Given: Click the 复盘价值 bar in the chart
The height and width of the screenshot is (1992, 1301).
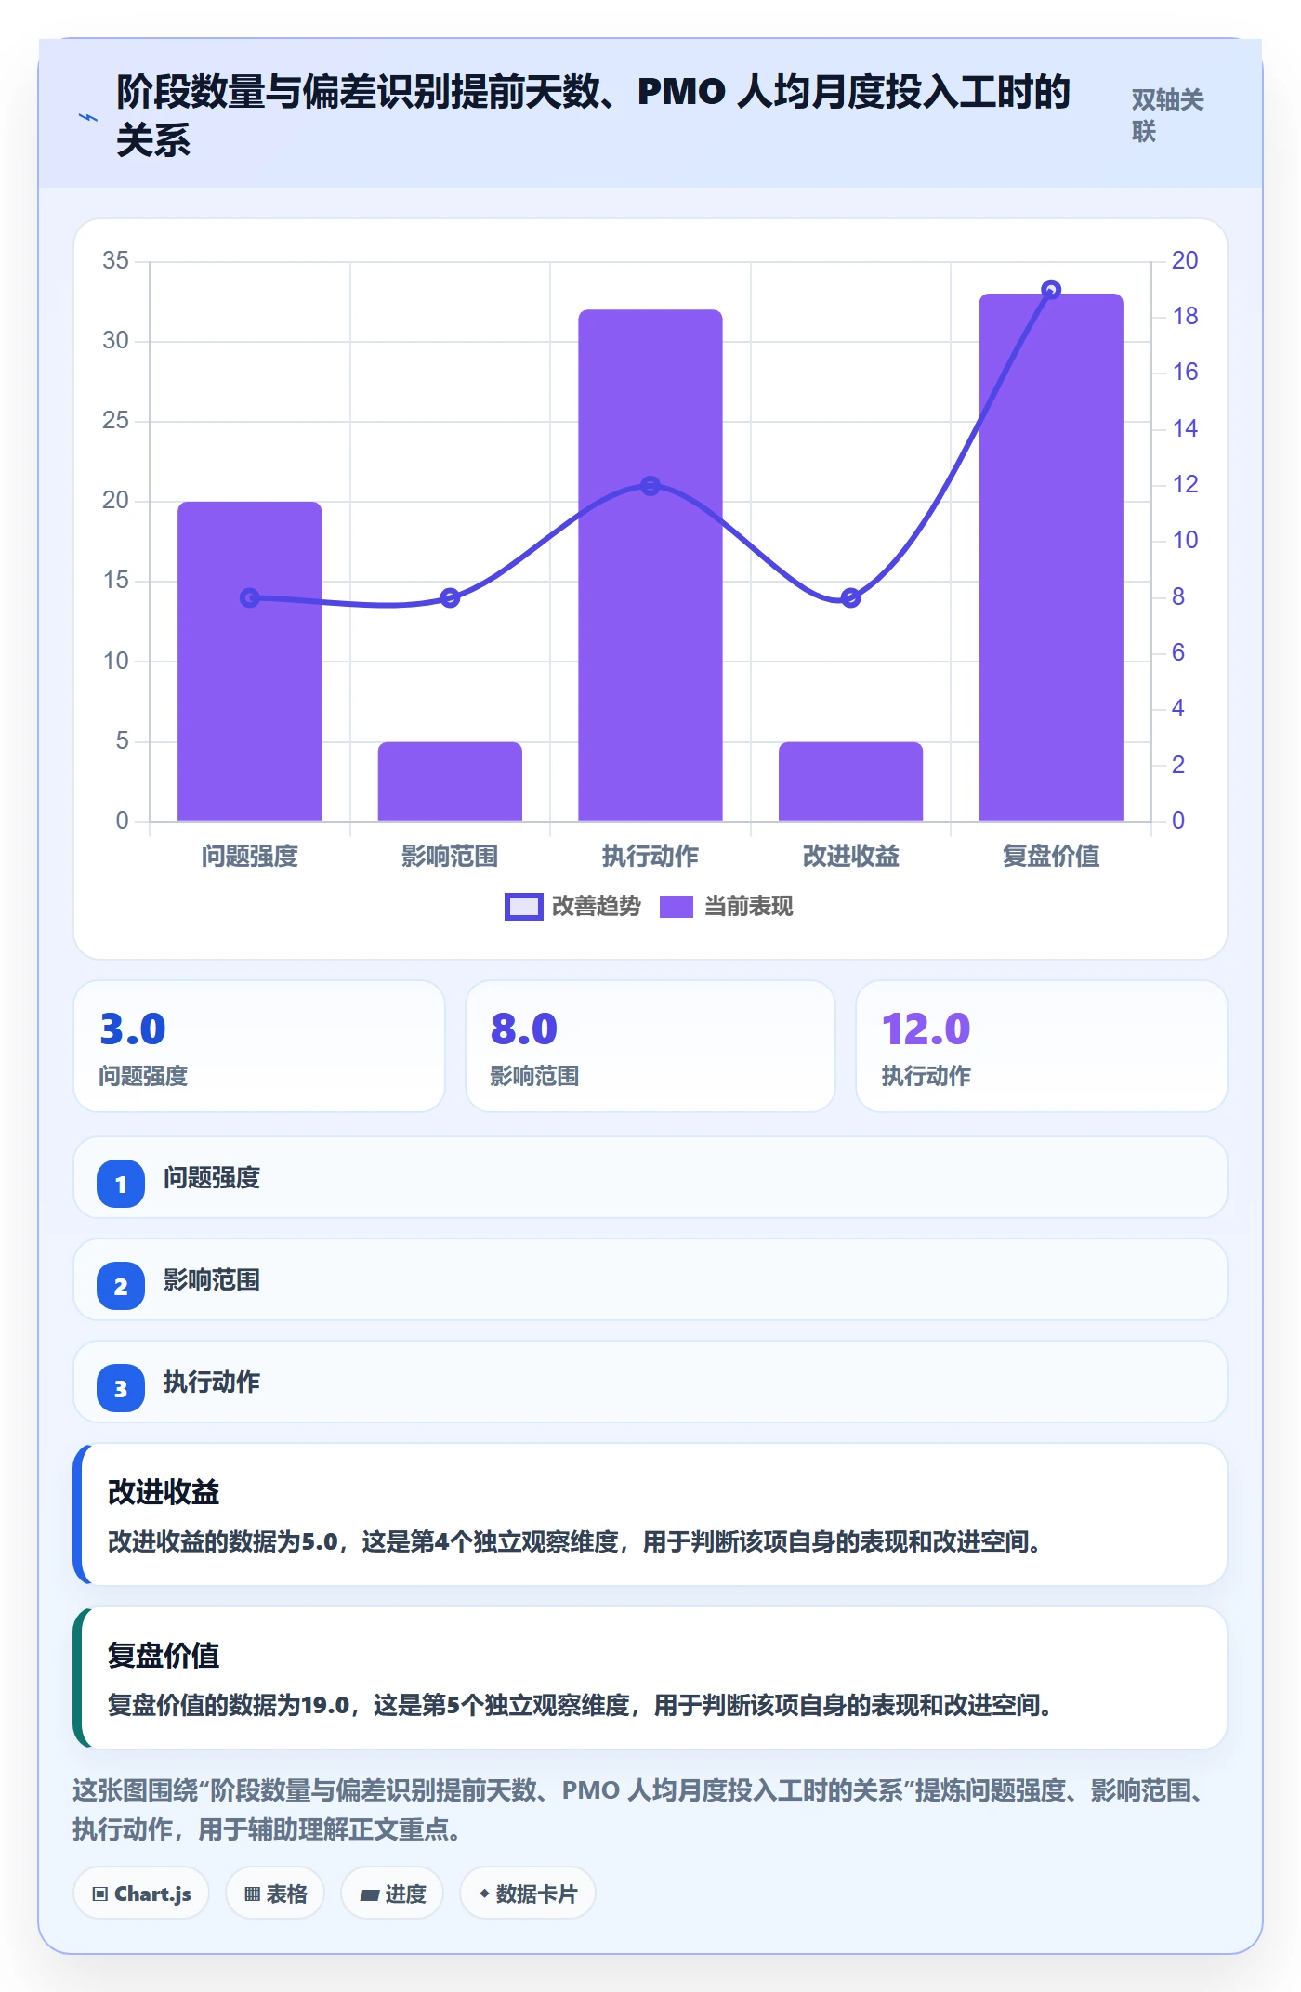Looking at the screenshot, I should tap(1051, 557).
